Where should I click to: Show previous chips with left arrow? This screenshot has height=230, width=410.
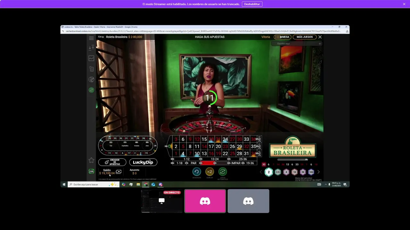[x=261, y=172]
